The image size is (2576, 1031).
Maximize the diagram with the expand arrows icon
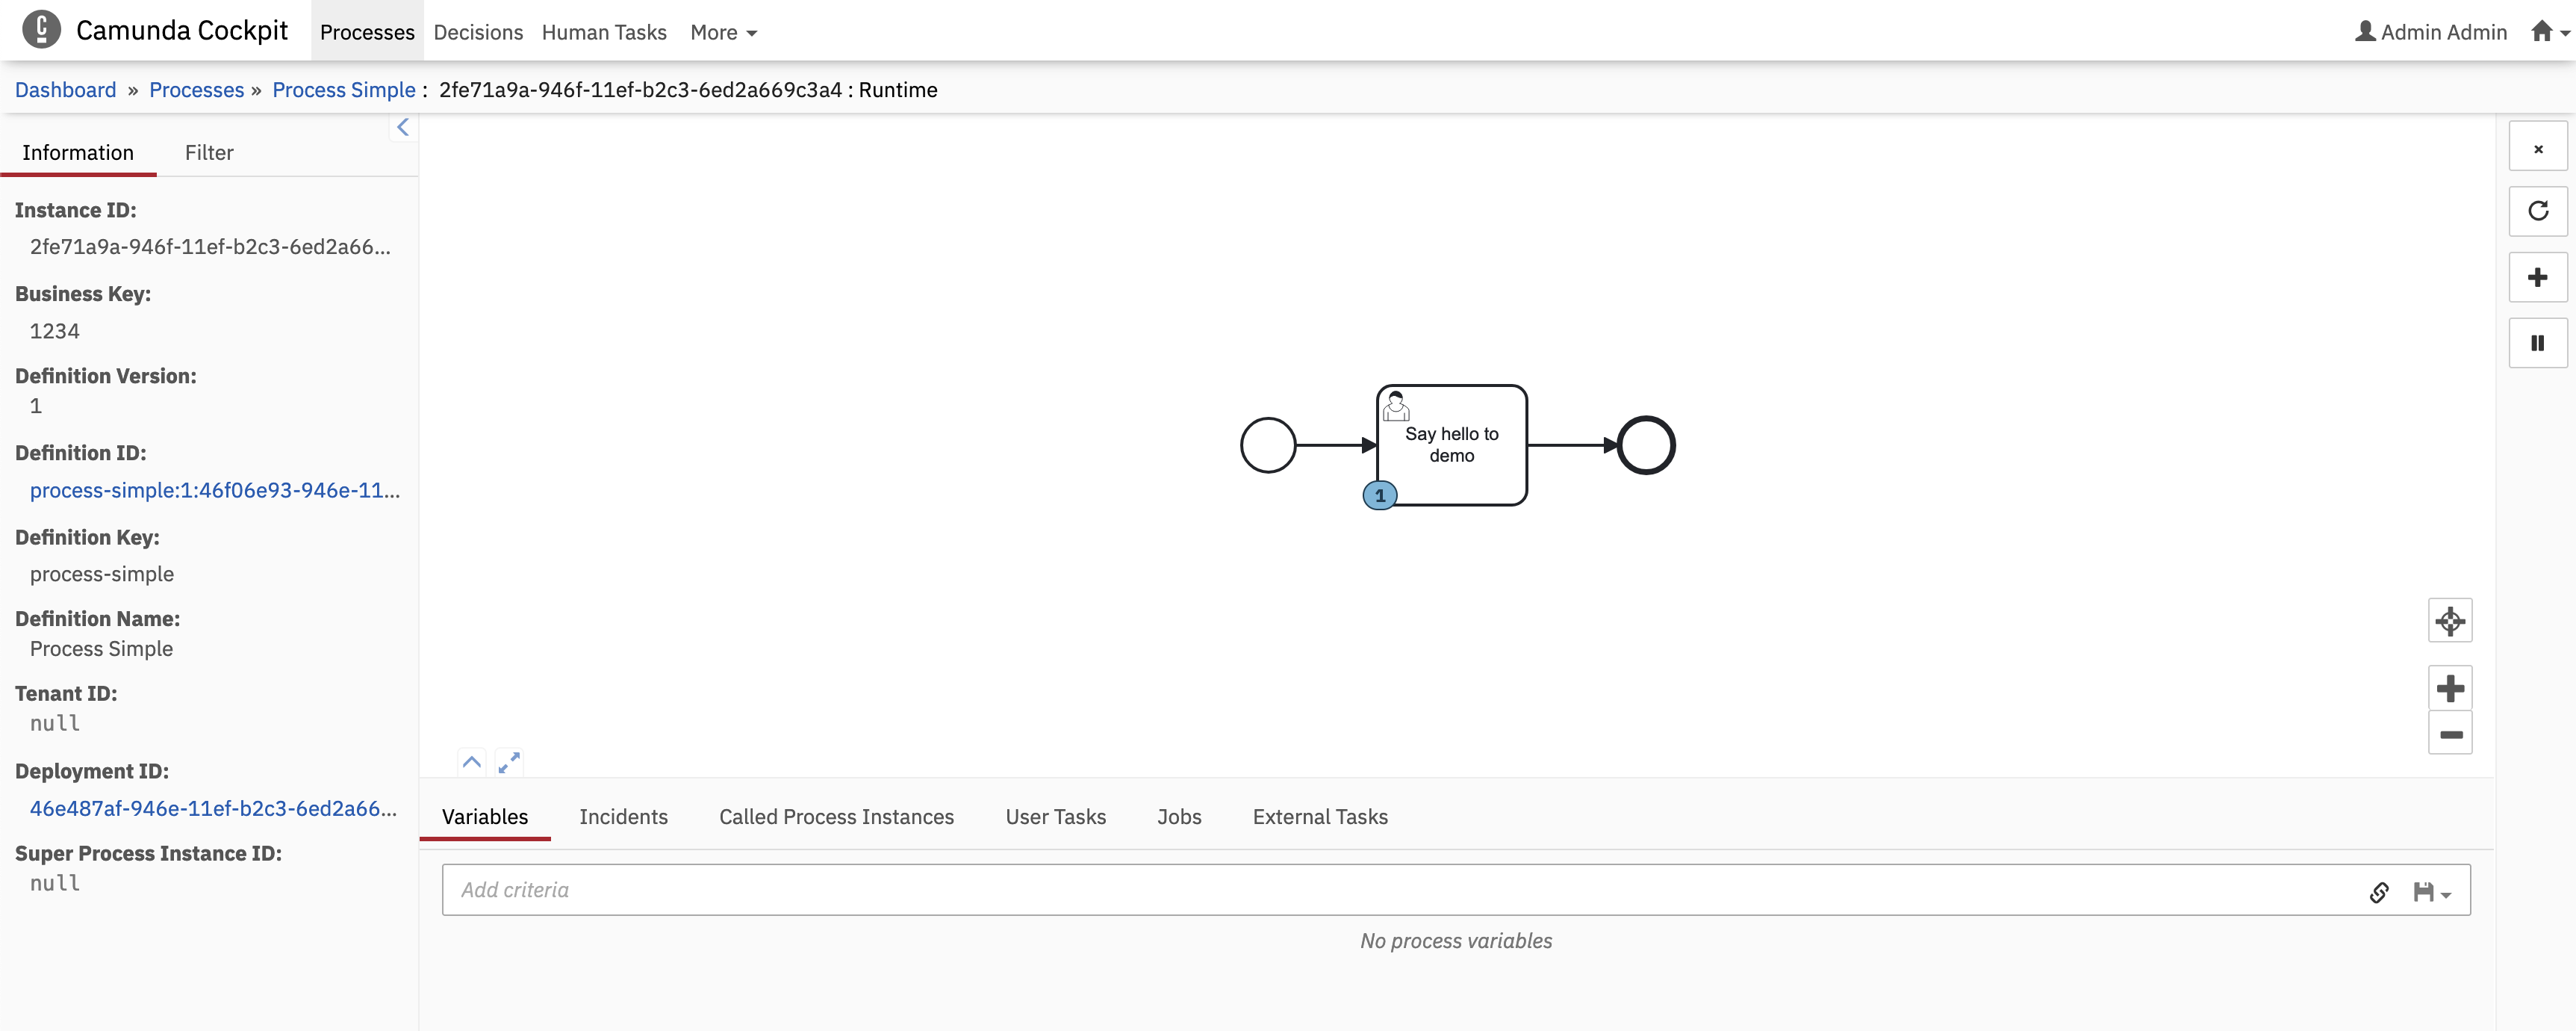(x=509, y=763)
